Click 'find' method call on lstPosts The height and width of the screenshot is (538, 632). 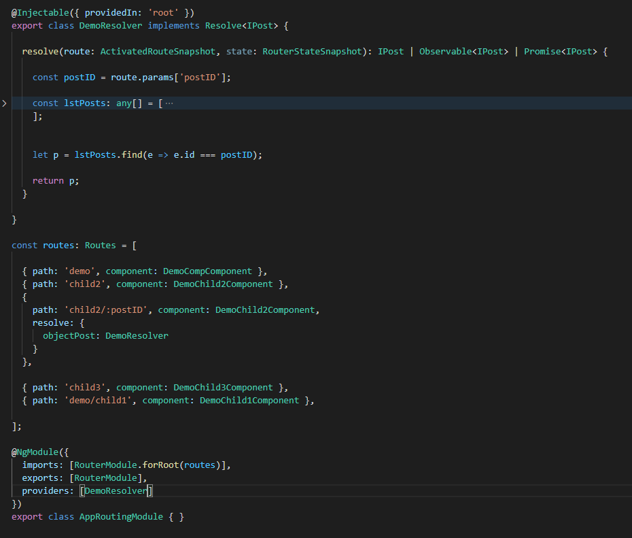(132, 155)
